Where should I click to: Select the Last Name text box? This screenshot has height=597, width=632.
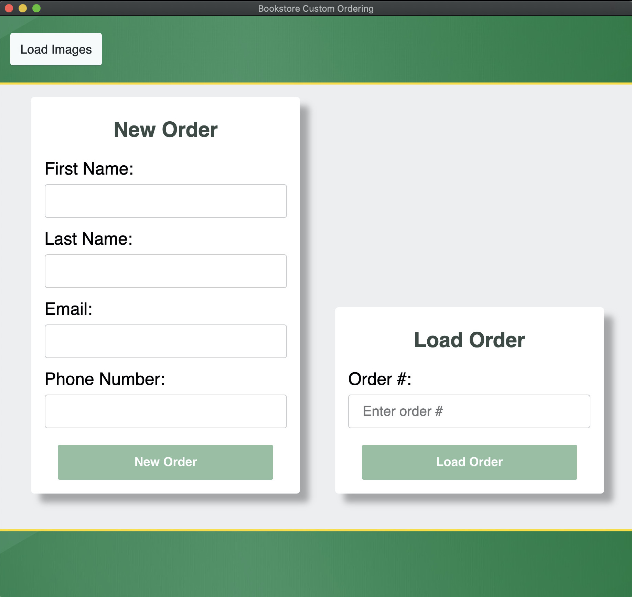pyautogui.click(x=165, y=271)
